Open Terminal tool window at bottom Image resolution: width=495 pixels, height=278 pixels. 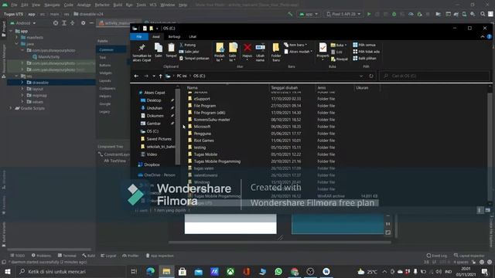pos(67,256)
